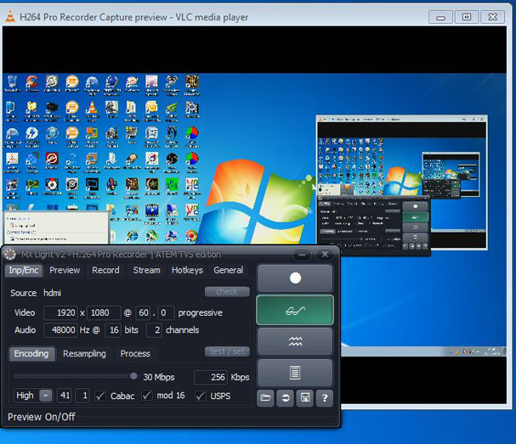Click the 30 Mbps video bitrate slider handle
Viewport: 516px width, 444px height.
click(x=133, y=376)
